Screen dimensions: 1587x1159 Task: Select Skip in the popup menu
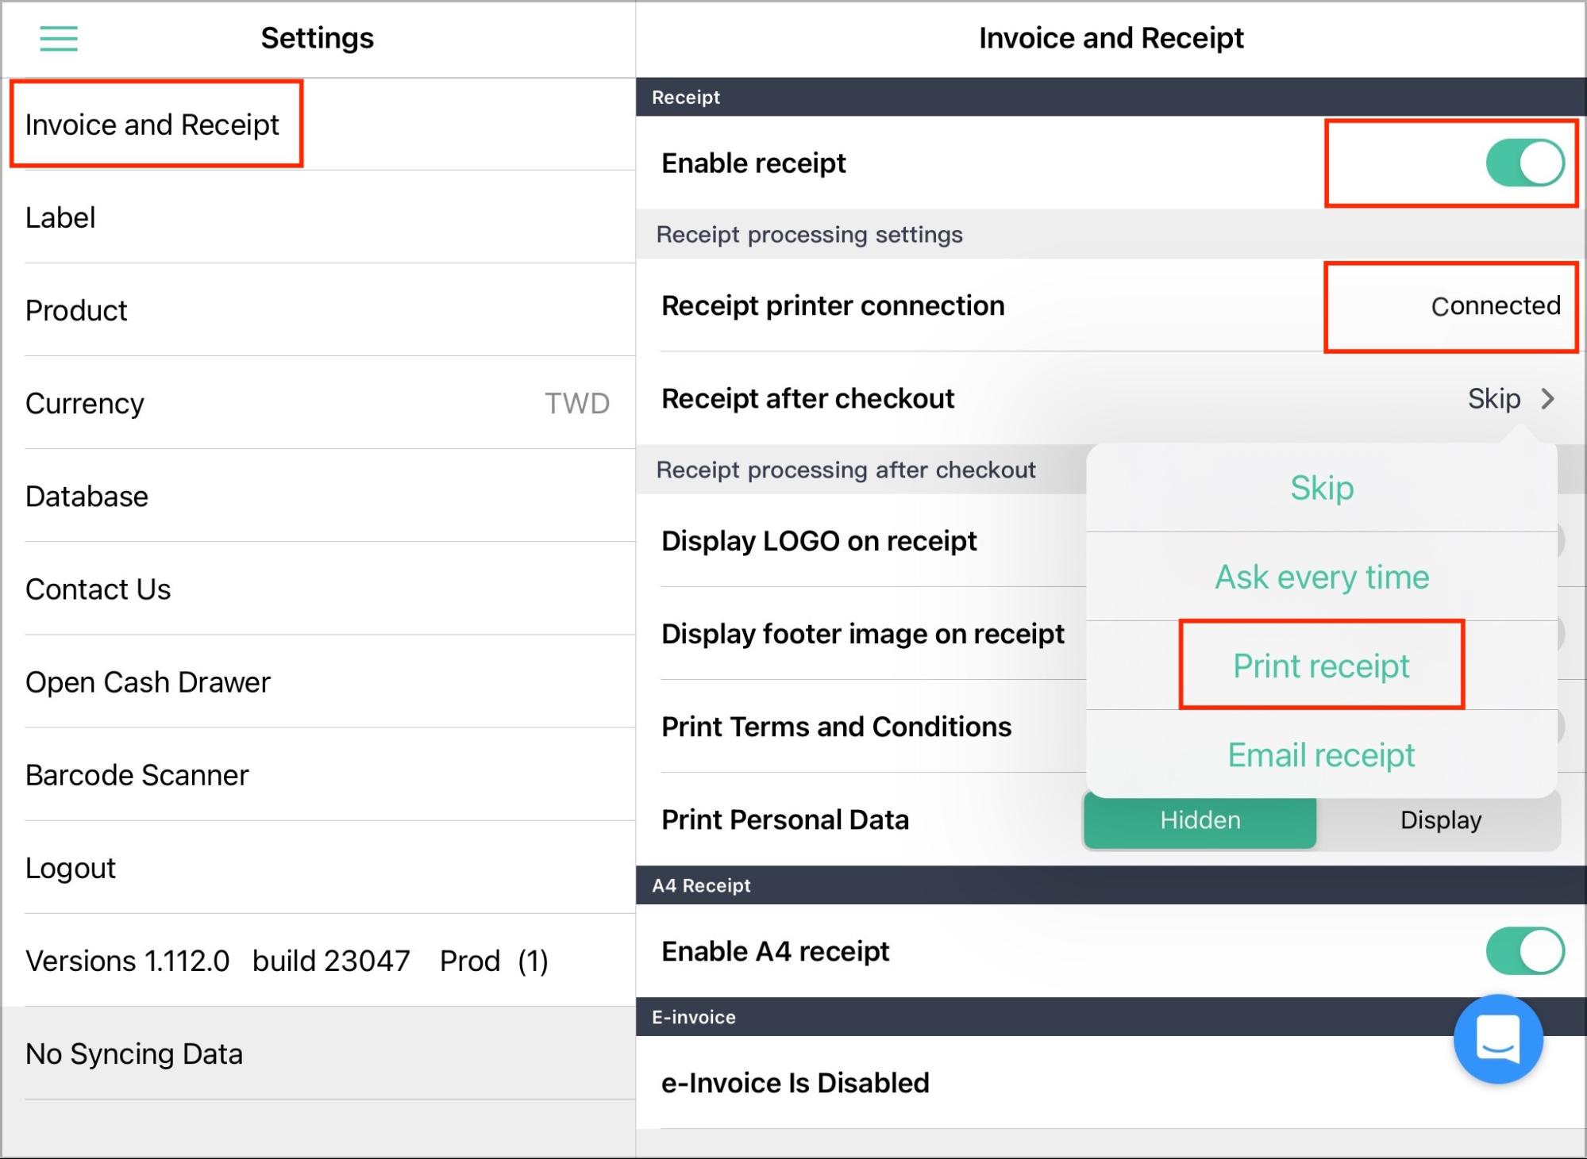coord(1321,488)
